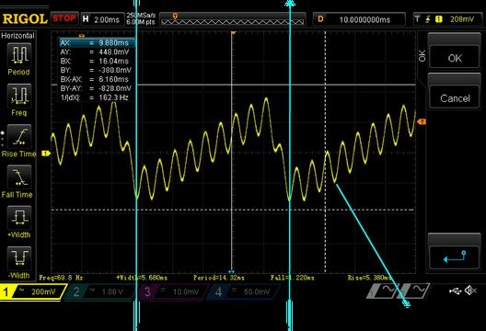Click the Horizontal menu title
Image resolution: width=486 pixels, height=331 pixels.
tap(17, 36)
